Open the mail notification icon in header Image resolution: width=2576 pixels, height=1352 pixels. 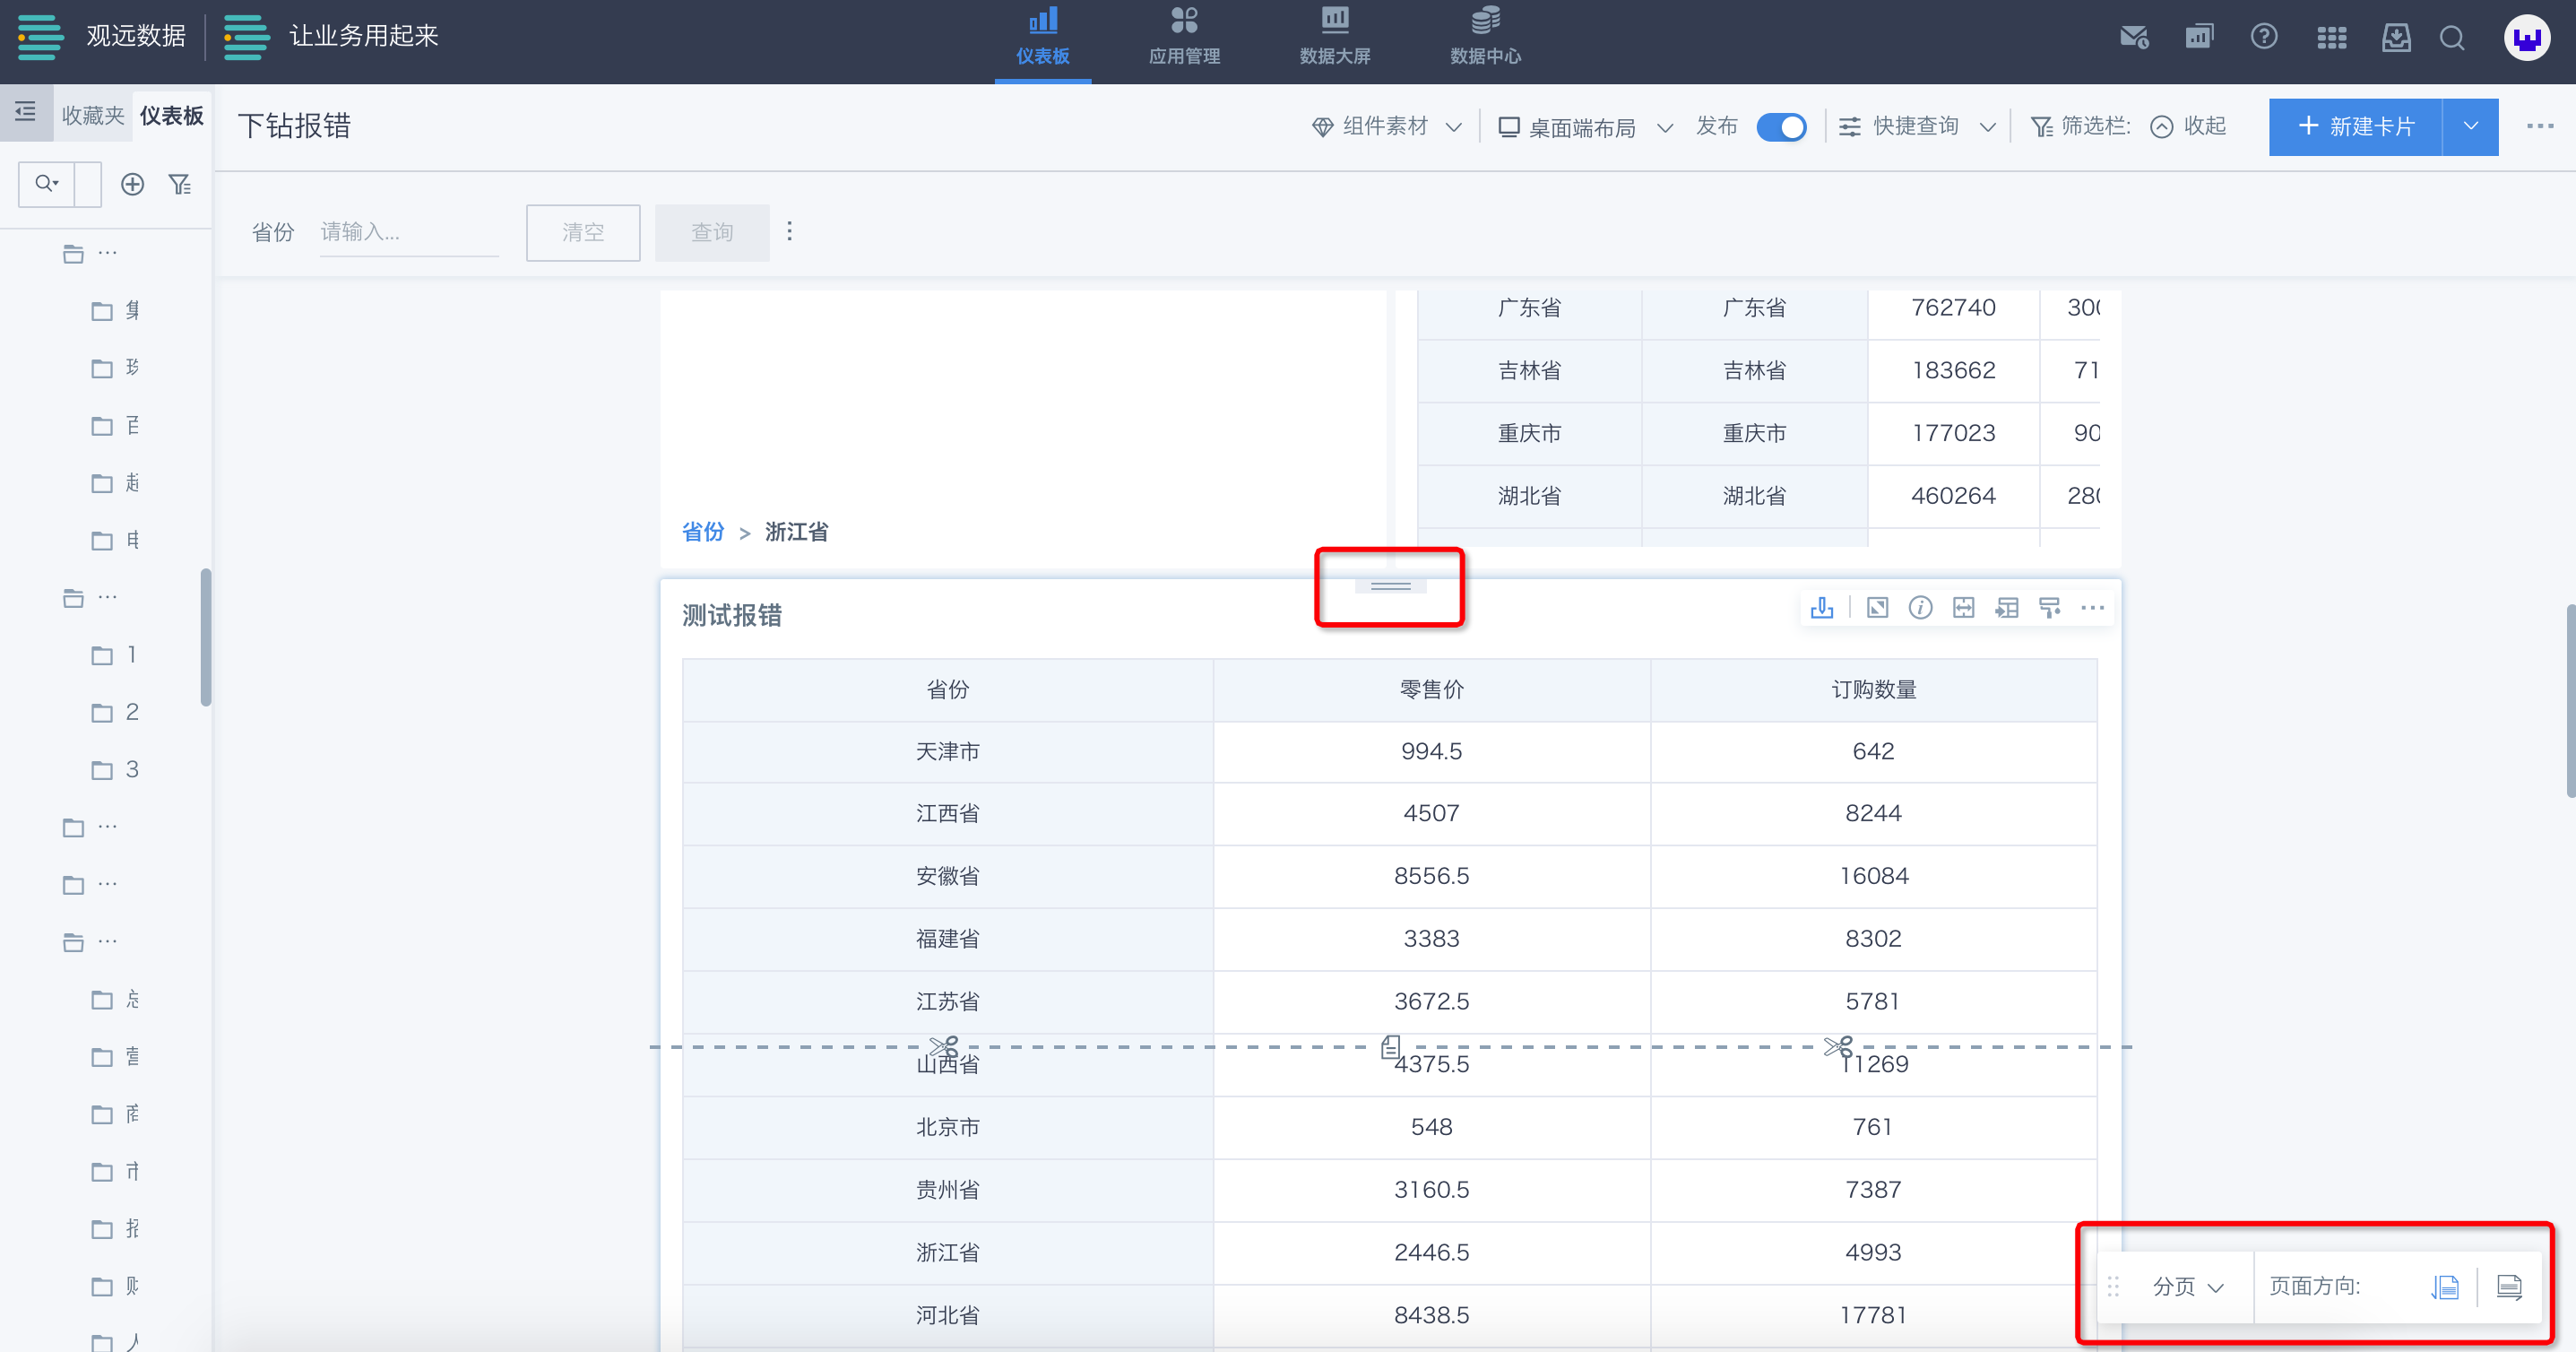2133,38
